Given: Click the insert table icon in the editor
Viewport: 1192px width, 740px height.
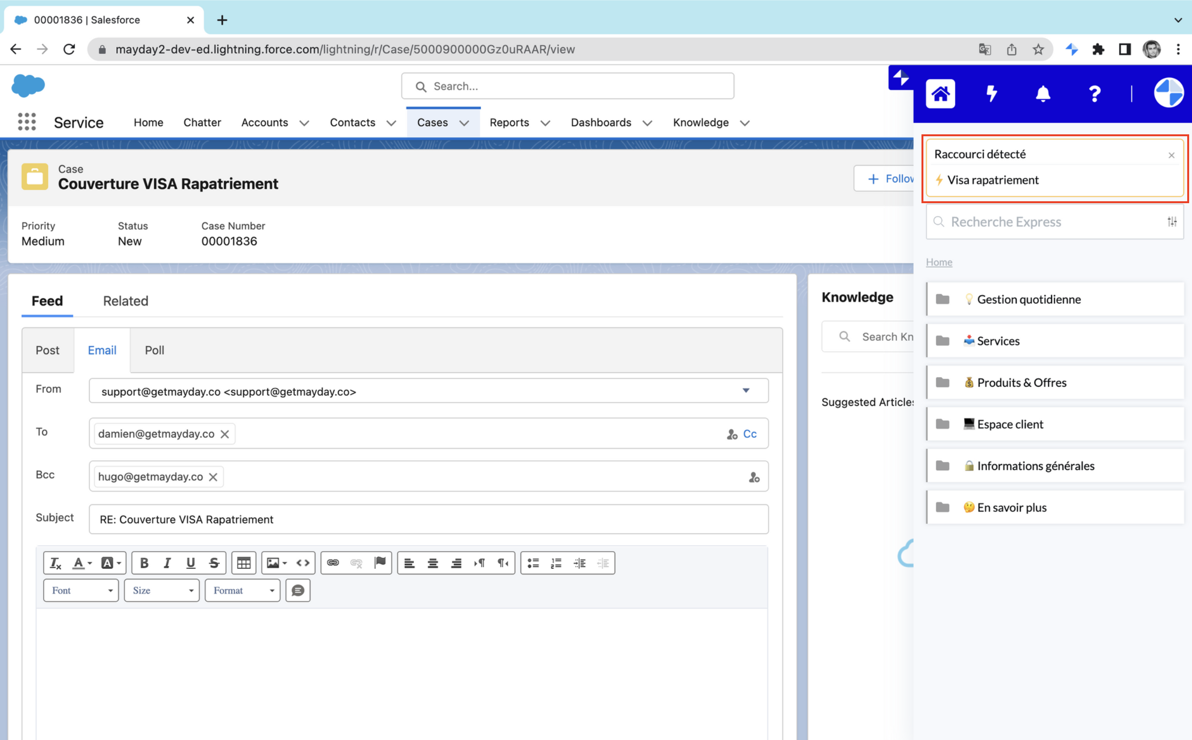Looking at the screenshot, I should 244,563.
